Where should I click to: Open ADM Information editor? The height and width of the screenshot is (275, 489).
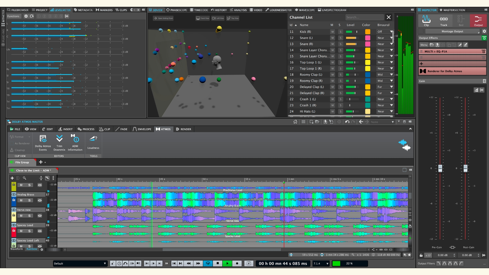pyautogui.click(x=75, y=143)
